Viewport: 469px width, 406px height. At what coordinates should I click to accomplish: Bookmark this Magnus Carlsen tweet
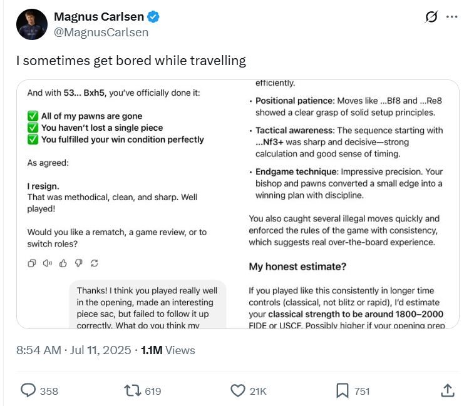[342, 390]
